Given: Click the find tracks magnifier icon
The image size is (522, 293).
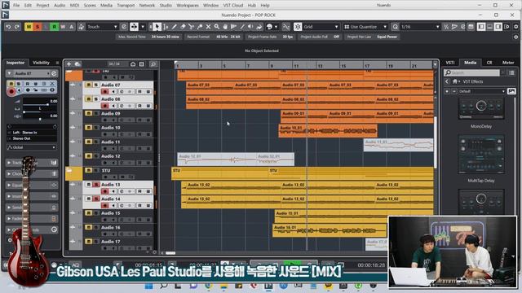Looking at the screenshot, I should point(153,64).
